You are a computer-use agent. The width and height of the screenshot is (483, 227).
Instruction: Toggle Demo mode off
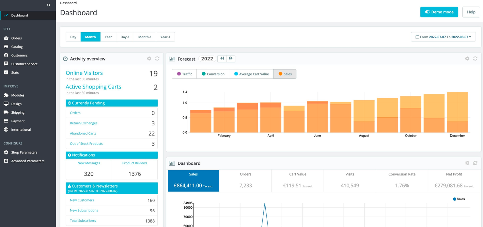click(x=439, y=12)
